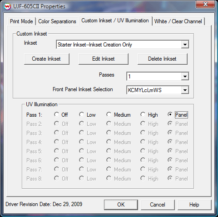This screenshot has width=218, height=217.
Task: Switch to the Print Mode tab
Action: coord(21,21)
